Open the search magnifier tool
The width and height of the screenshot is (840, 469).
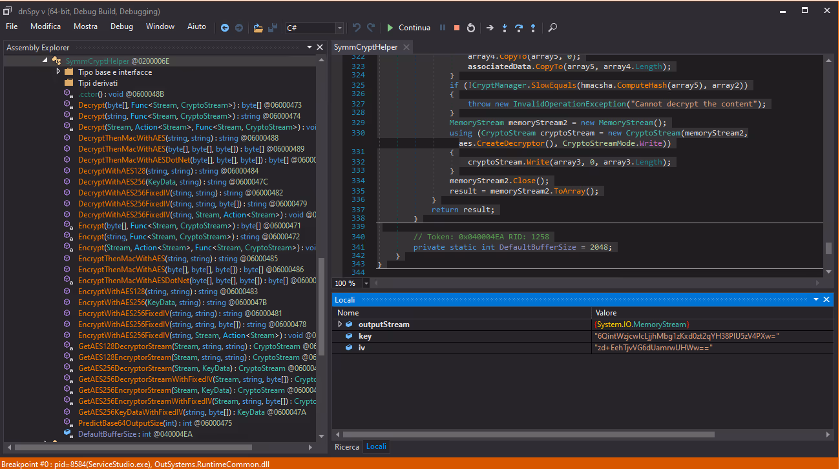552,28
